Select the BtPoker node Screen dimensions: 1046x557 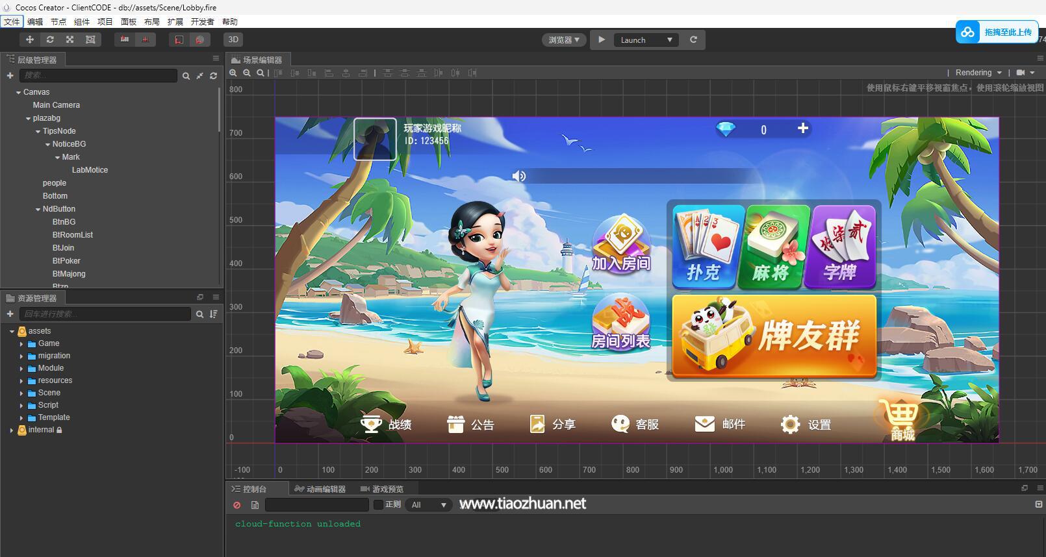[x=66, y=261]
